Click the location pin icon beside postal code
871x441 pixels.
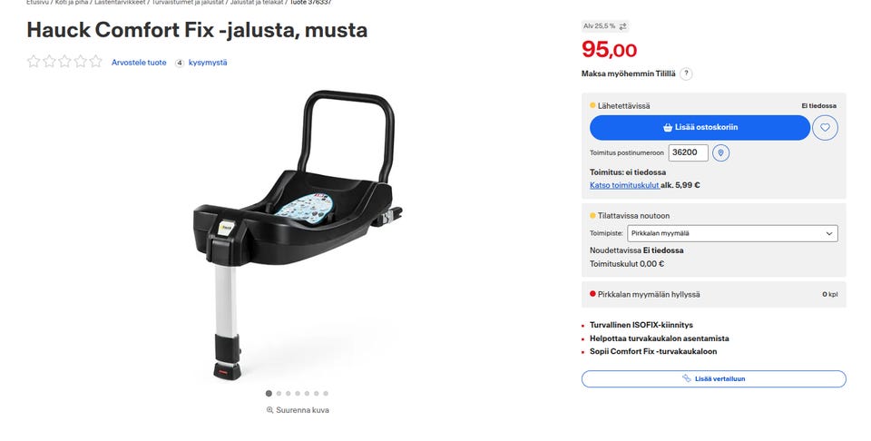[720, 152]
